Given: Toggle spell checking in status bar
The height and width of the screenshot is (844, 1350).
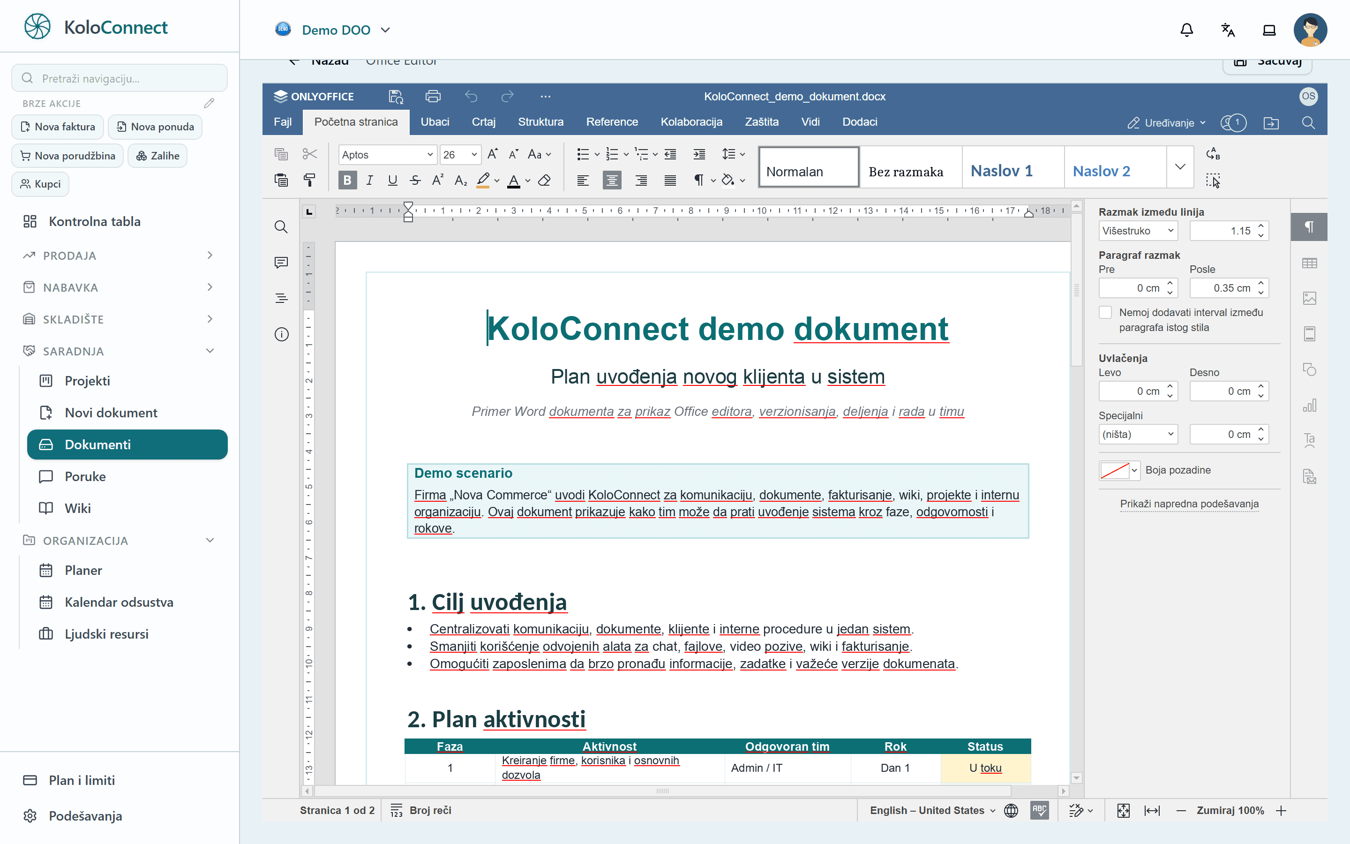Looking at the screenshot, I should 1040,811.
